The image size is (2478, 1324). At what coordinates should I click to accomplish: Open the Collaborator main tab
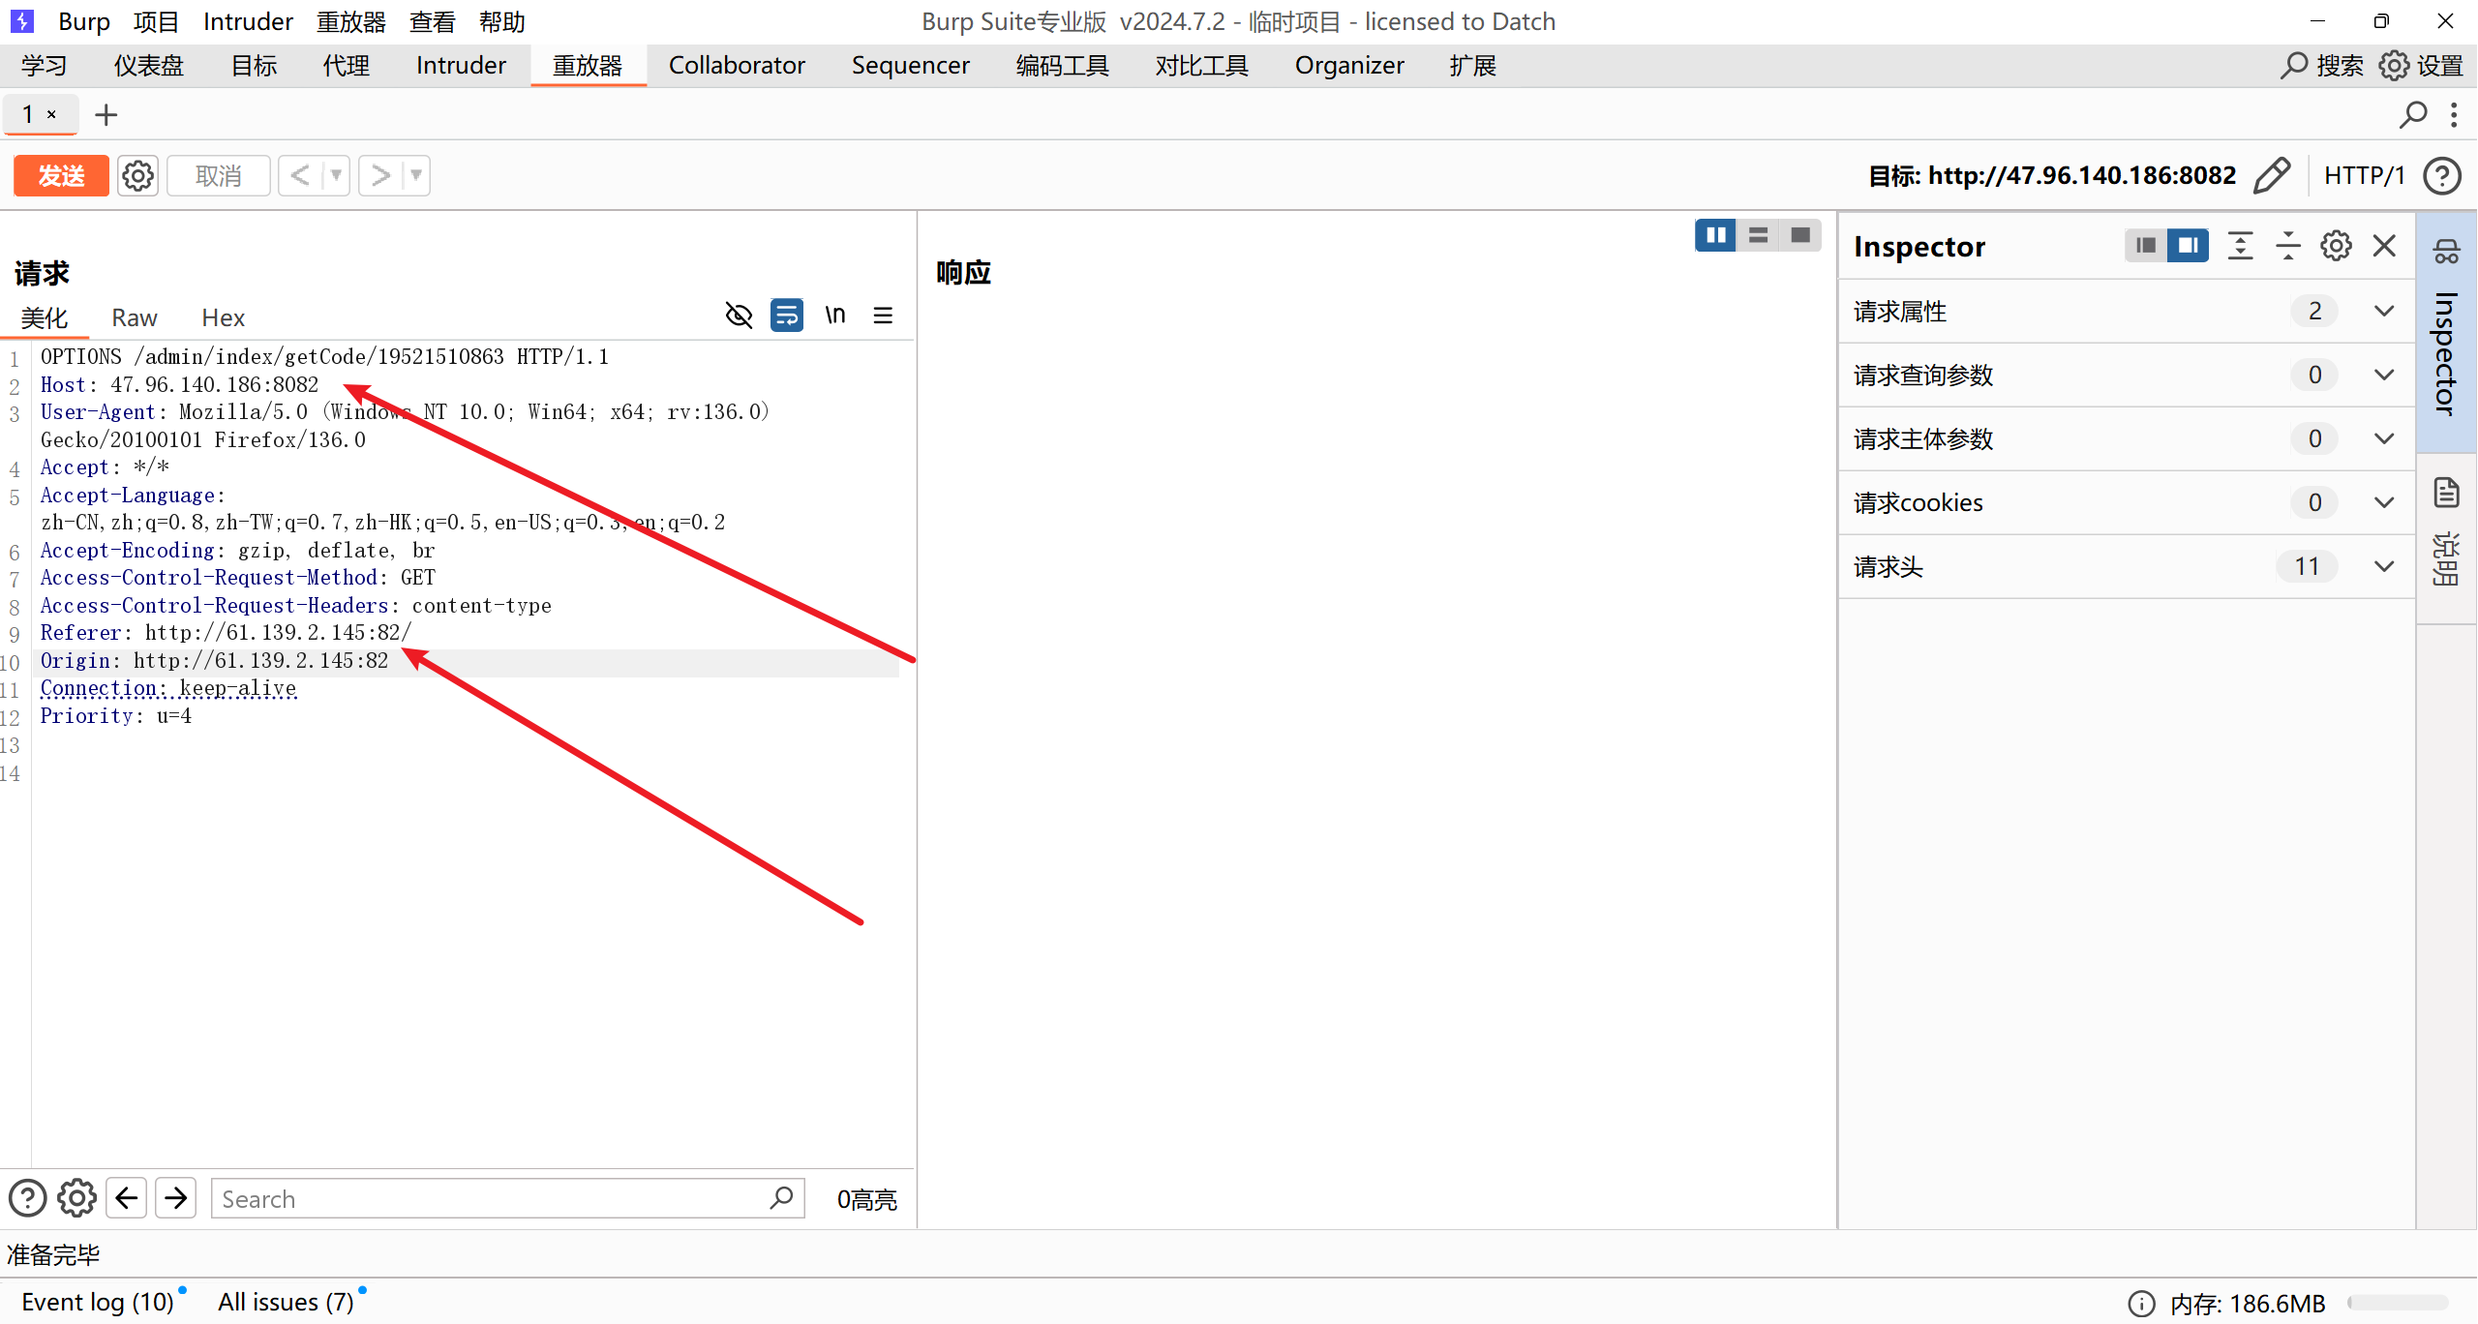tap(737, 65)
